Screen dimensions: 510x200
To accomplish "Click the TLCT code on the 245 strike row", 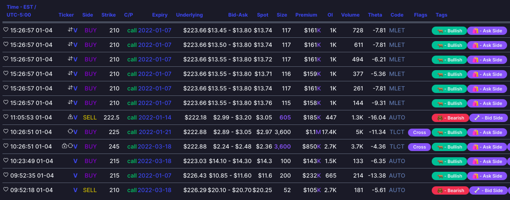I will [x=397, y=146].
